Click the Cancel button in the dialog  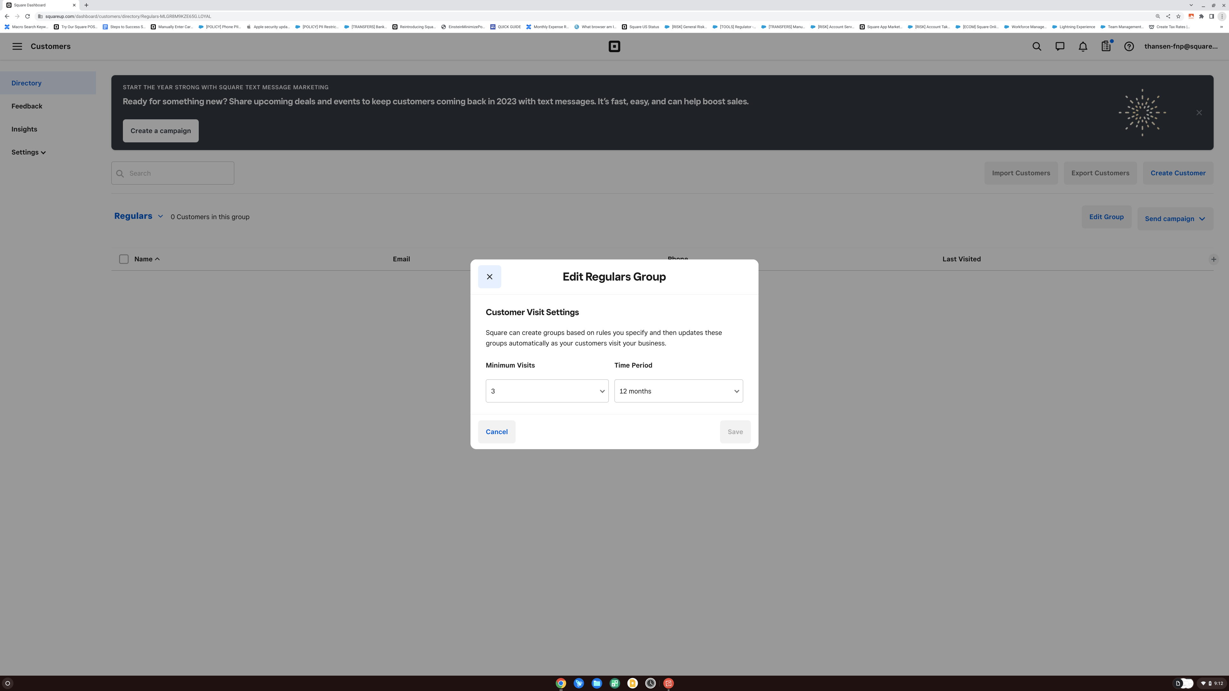(497, 432)
